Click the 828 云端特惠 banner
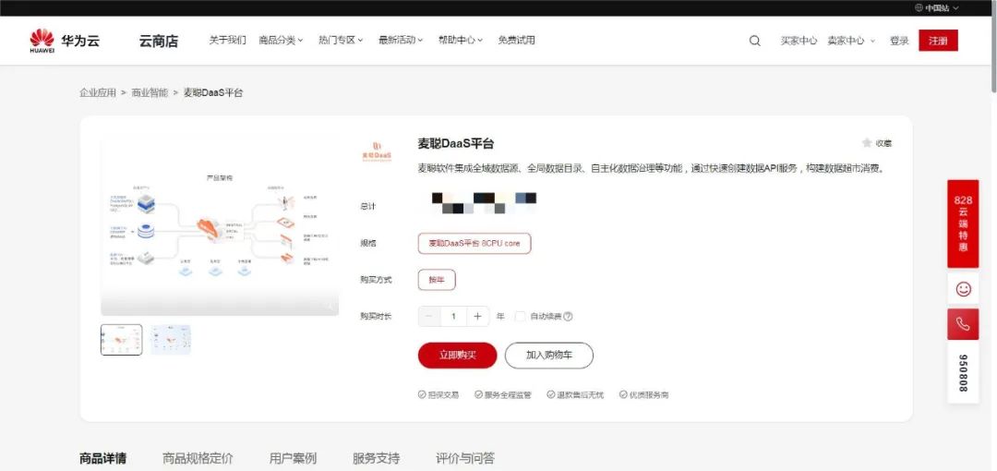997x471 pixels. tap(963, 223)
